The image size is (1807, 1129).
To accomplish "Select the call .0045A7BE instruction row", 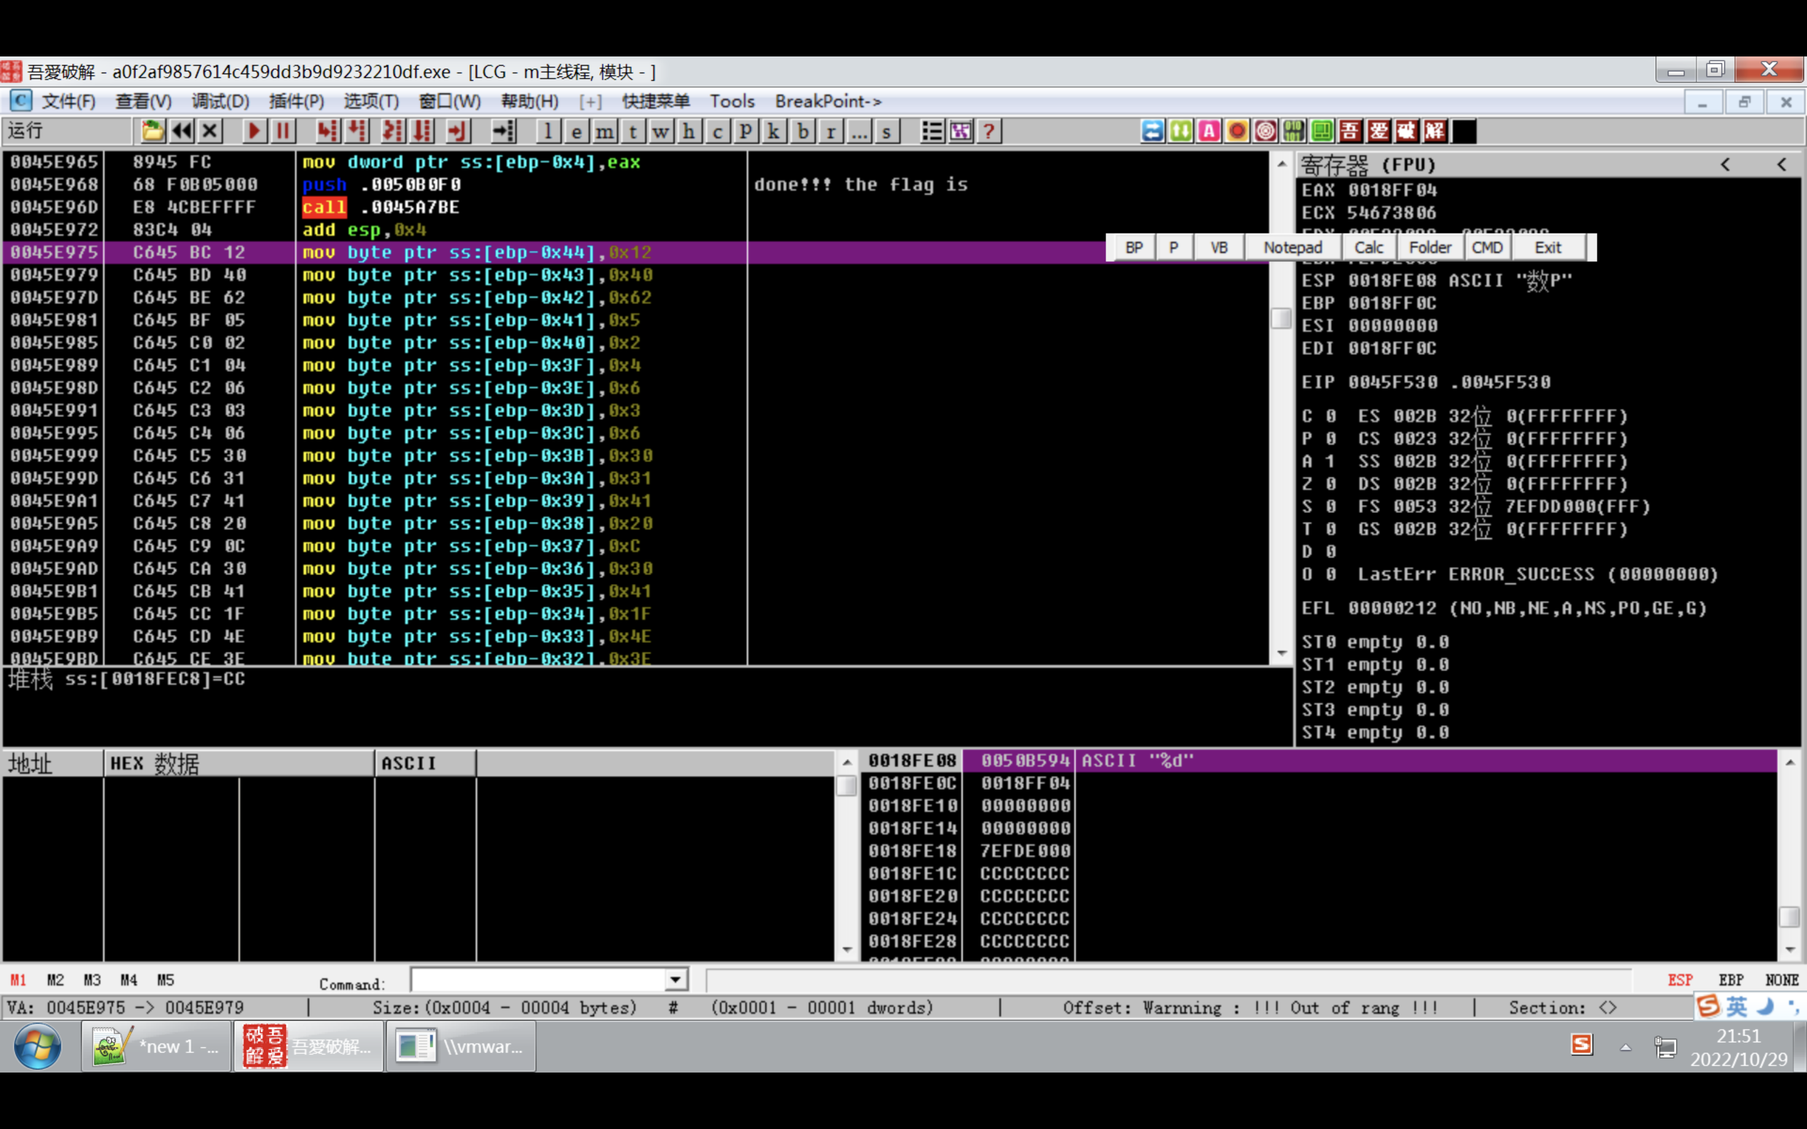I will (x=636, y=207).
